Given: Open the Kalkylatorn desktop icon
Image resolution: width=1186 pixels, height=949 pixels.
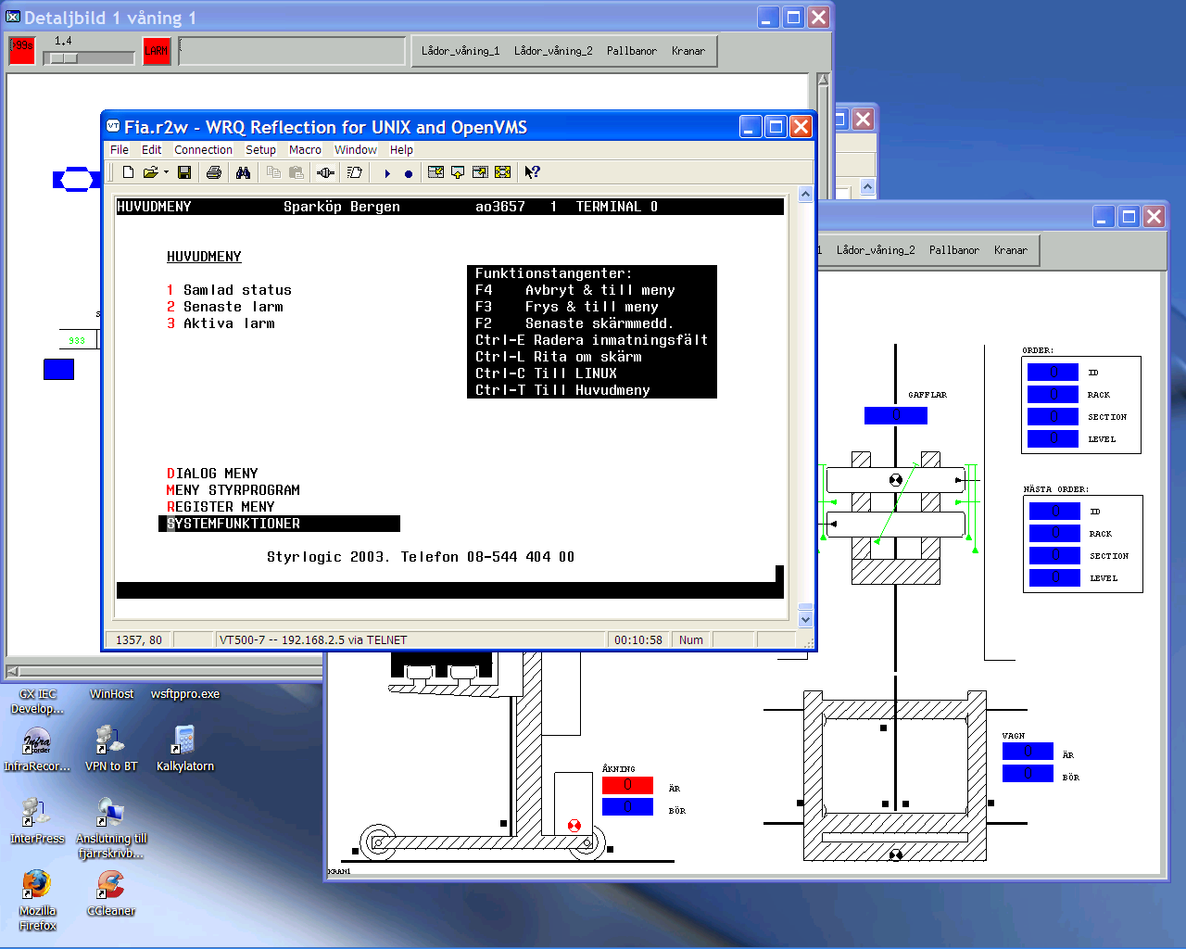Looking at the screenshot, I should [x=184, y=749].
